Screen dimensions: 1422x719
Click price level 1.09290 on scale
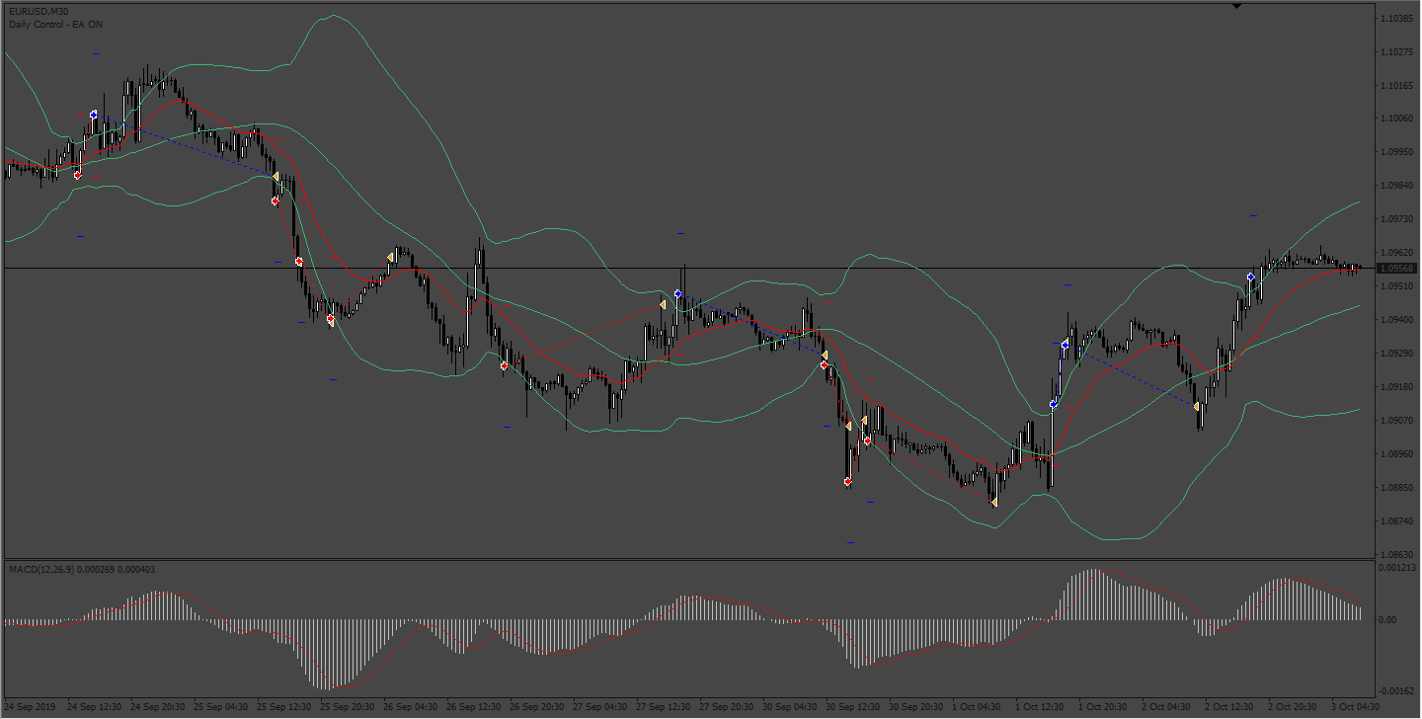[x=1397, y=354]
